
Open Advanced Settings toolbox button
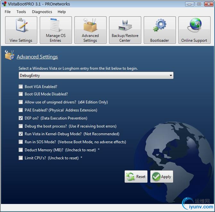pos(90,30)
